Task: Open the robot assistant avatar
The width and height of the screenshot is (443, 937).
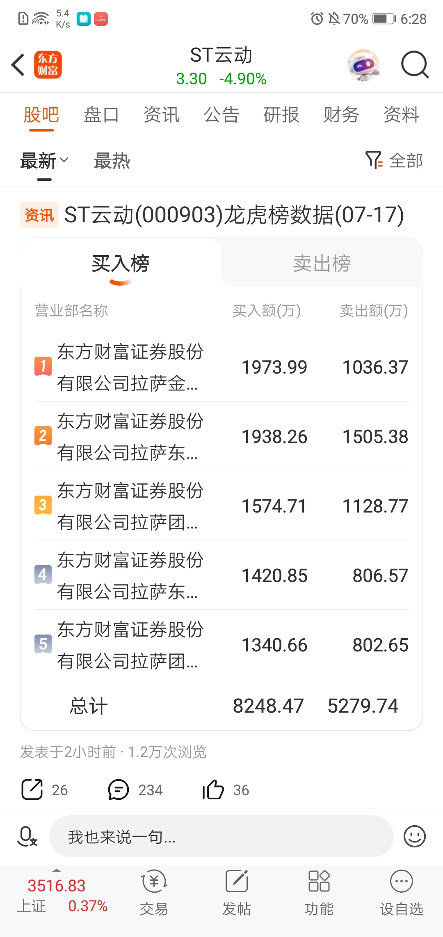Action: click(x=363, y=65)
